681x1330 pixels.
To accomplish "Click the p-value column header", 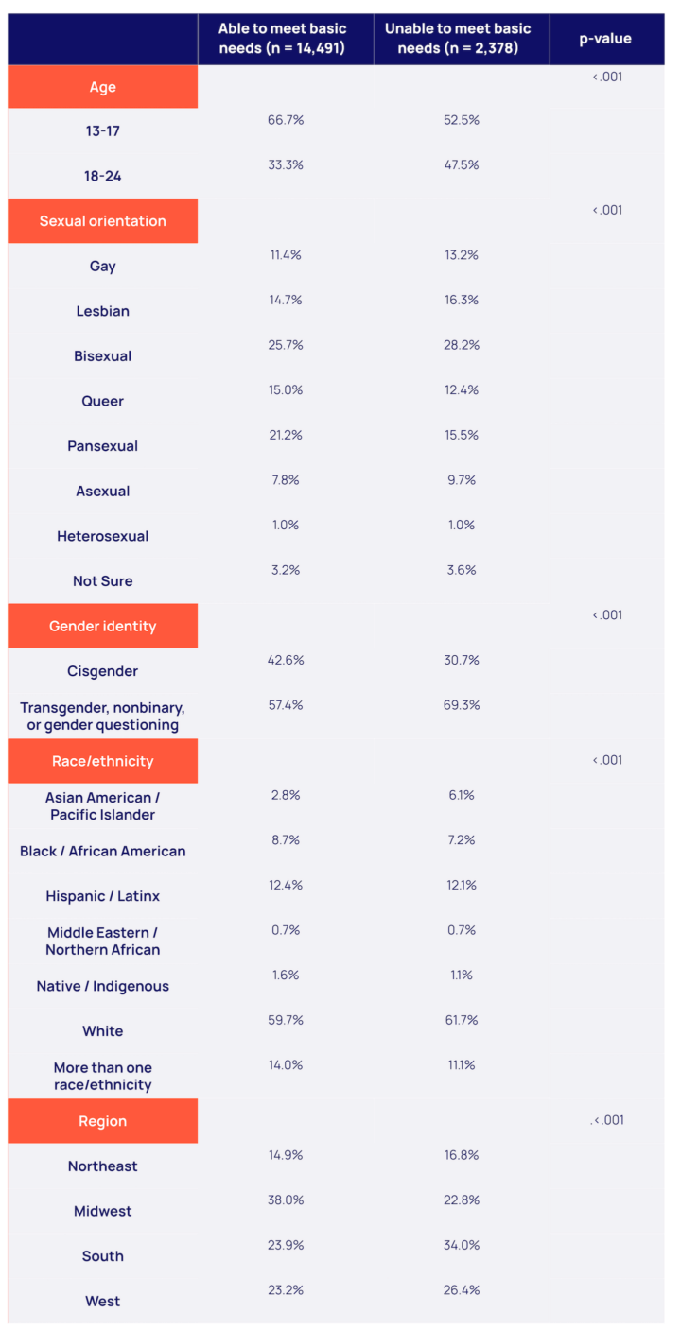I will coord(605,39).
